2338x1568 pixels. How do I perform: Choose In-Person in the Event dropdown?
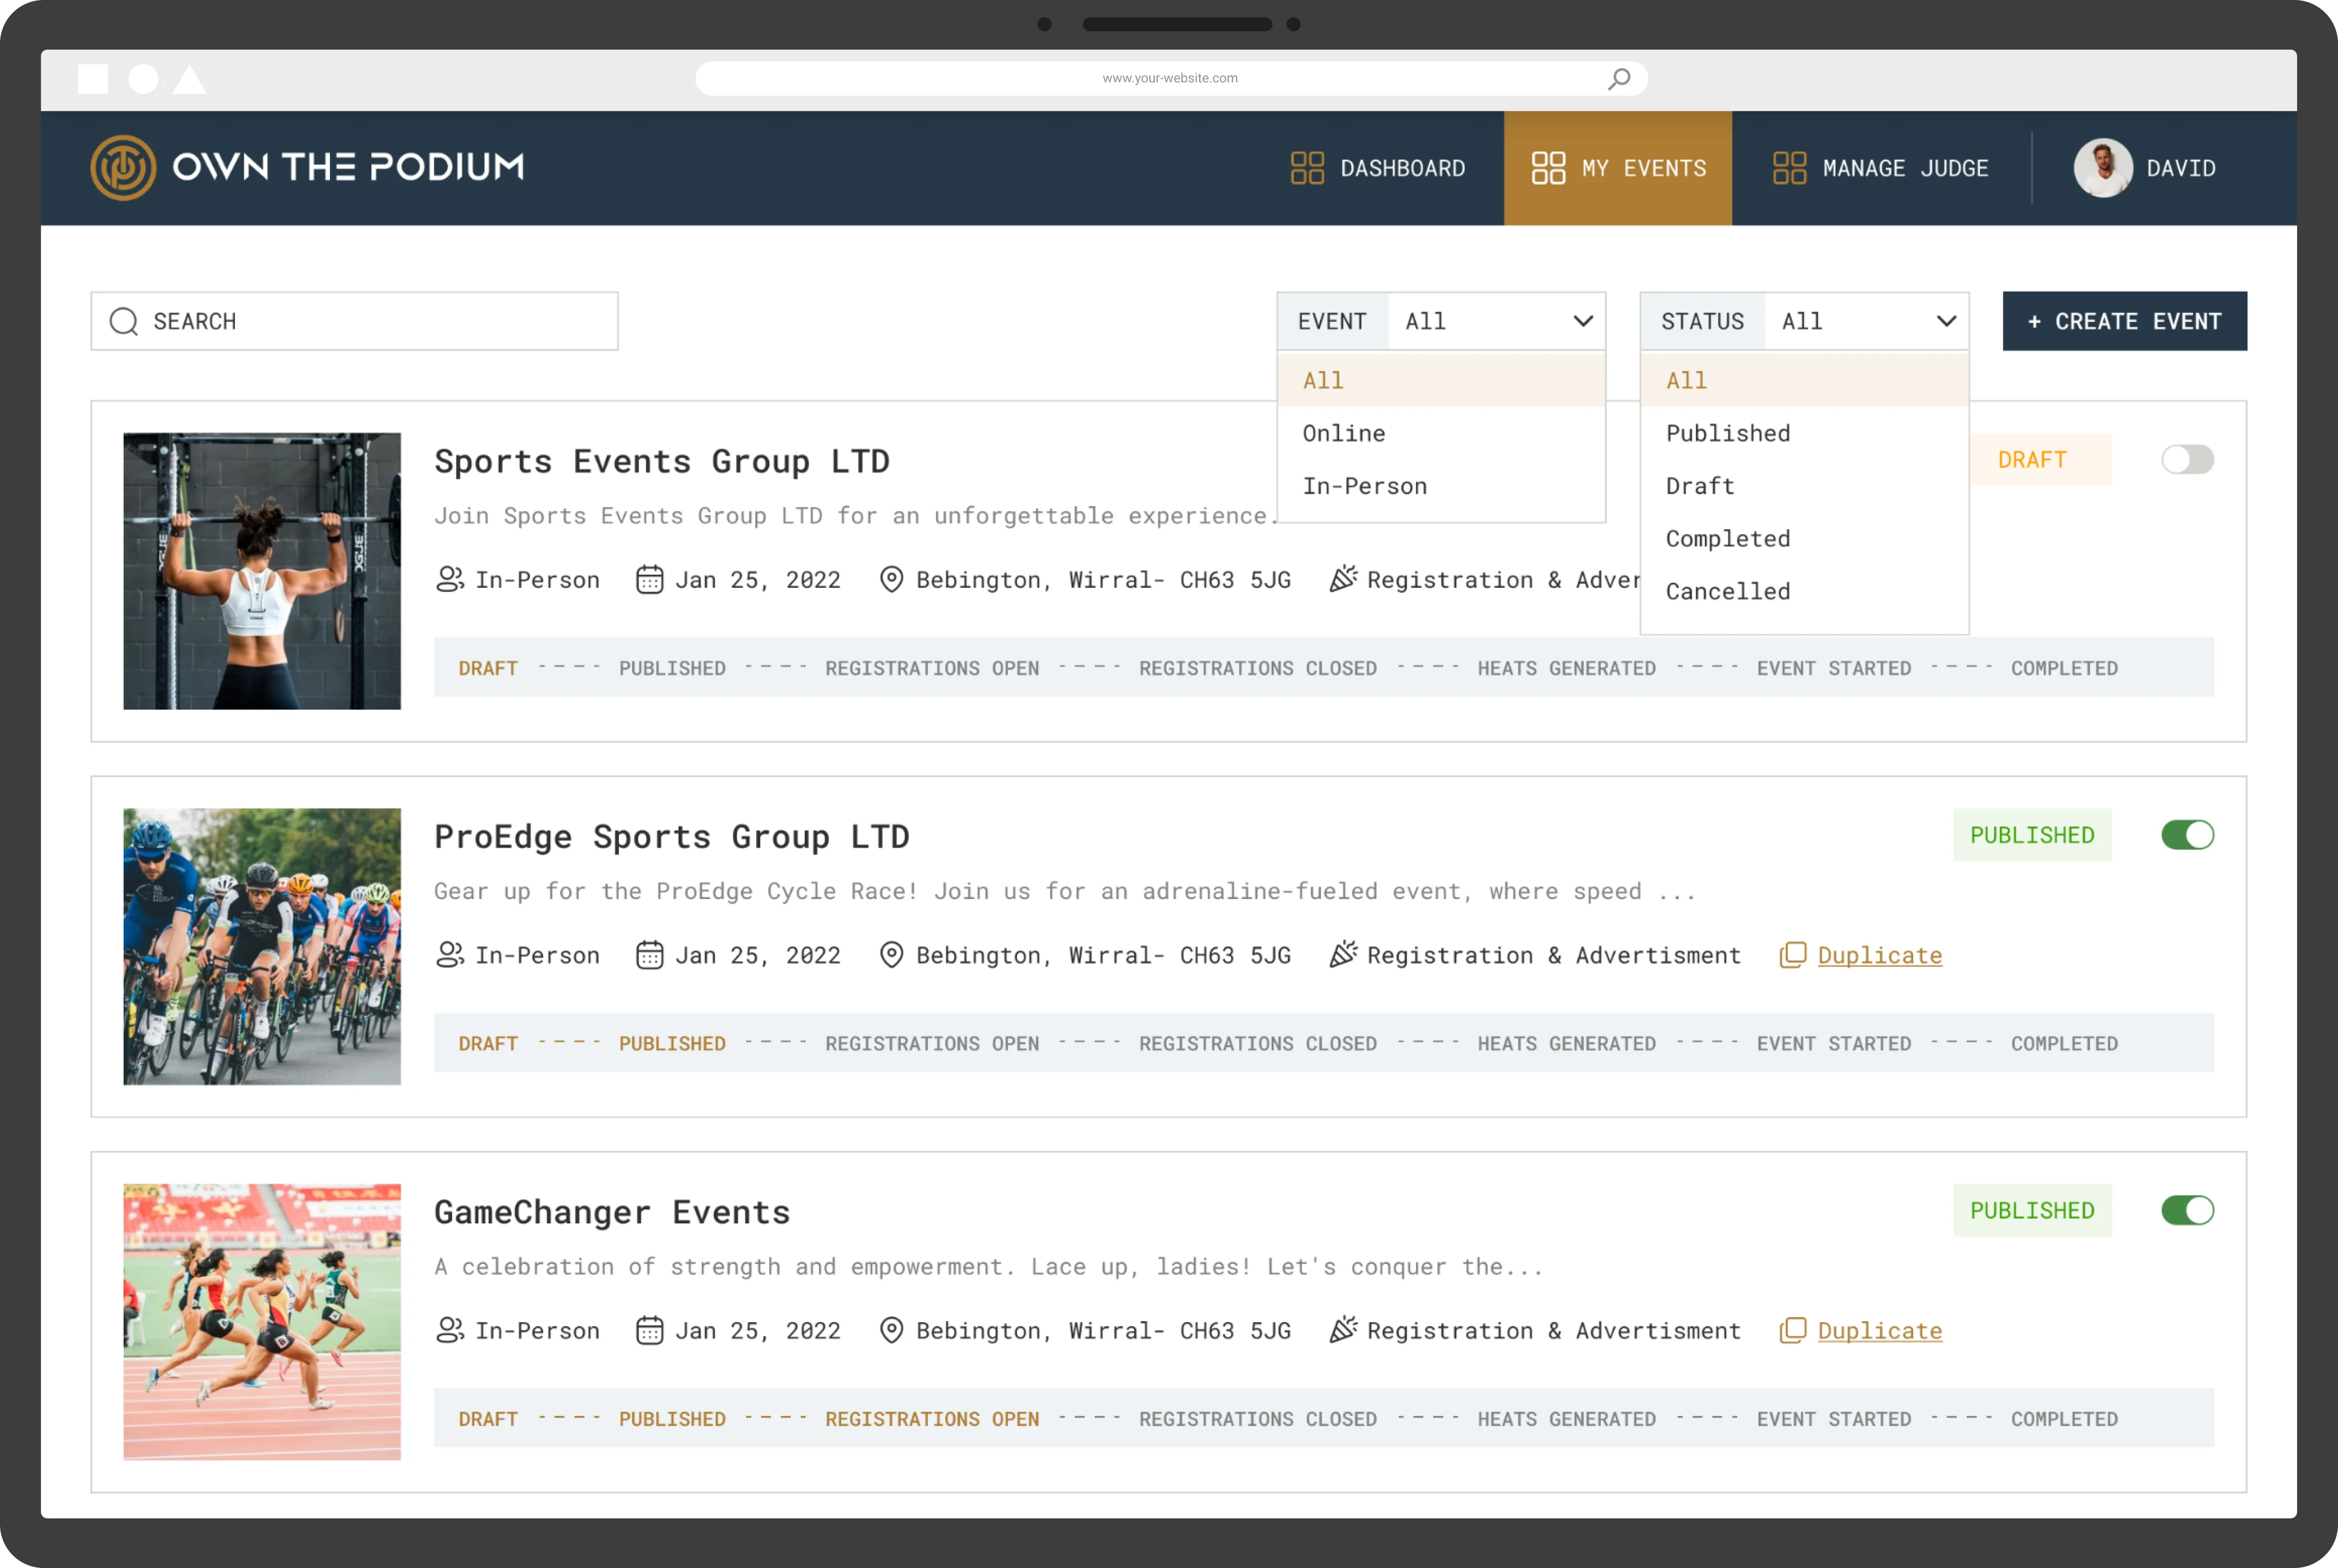tap(1441, 486)
